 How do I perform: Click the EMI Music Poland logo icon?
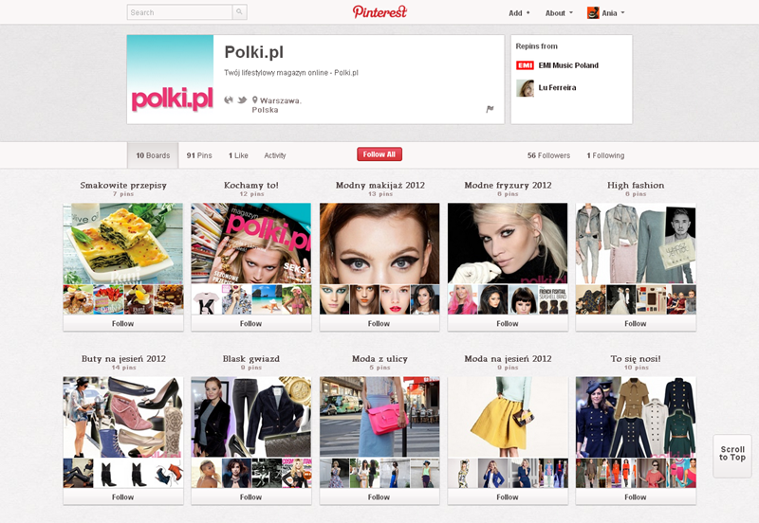coord(525,65)
